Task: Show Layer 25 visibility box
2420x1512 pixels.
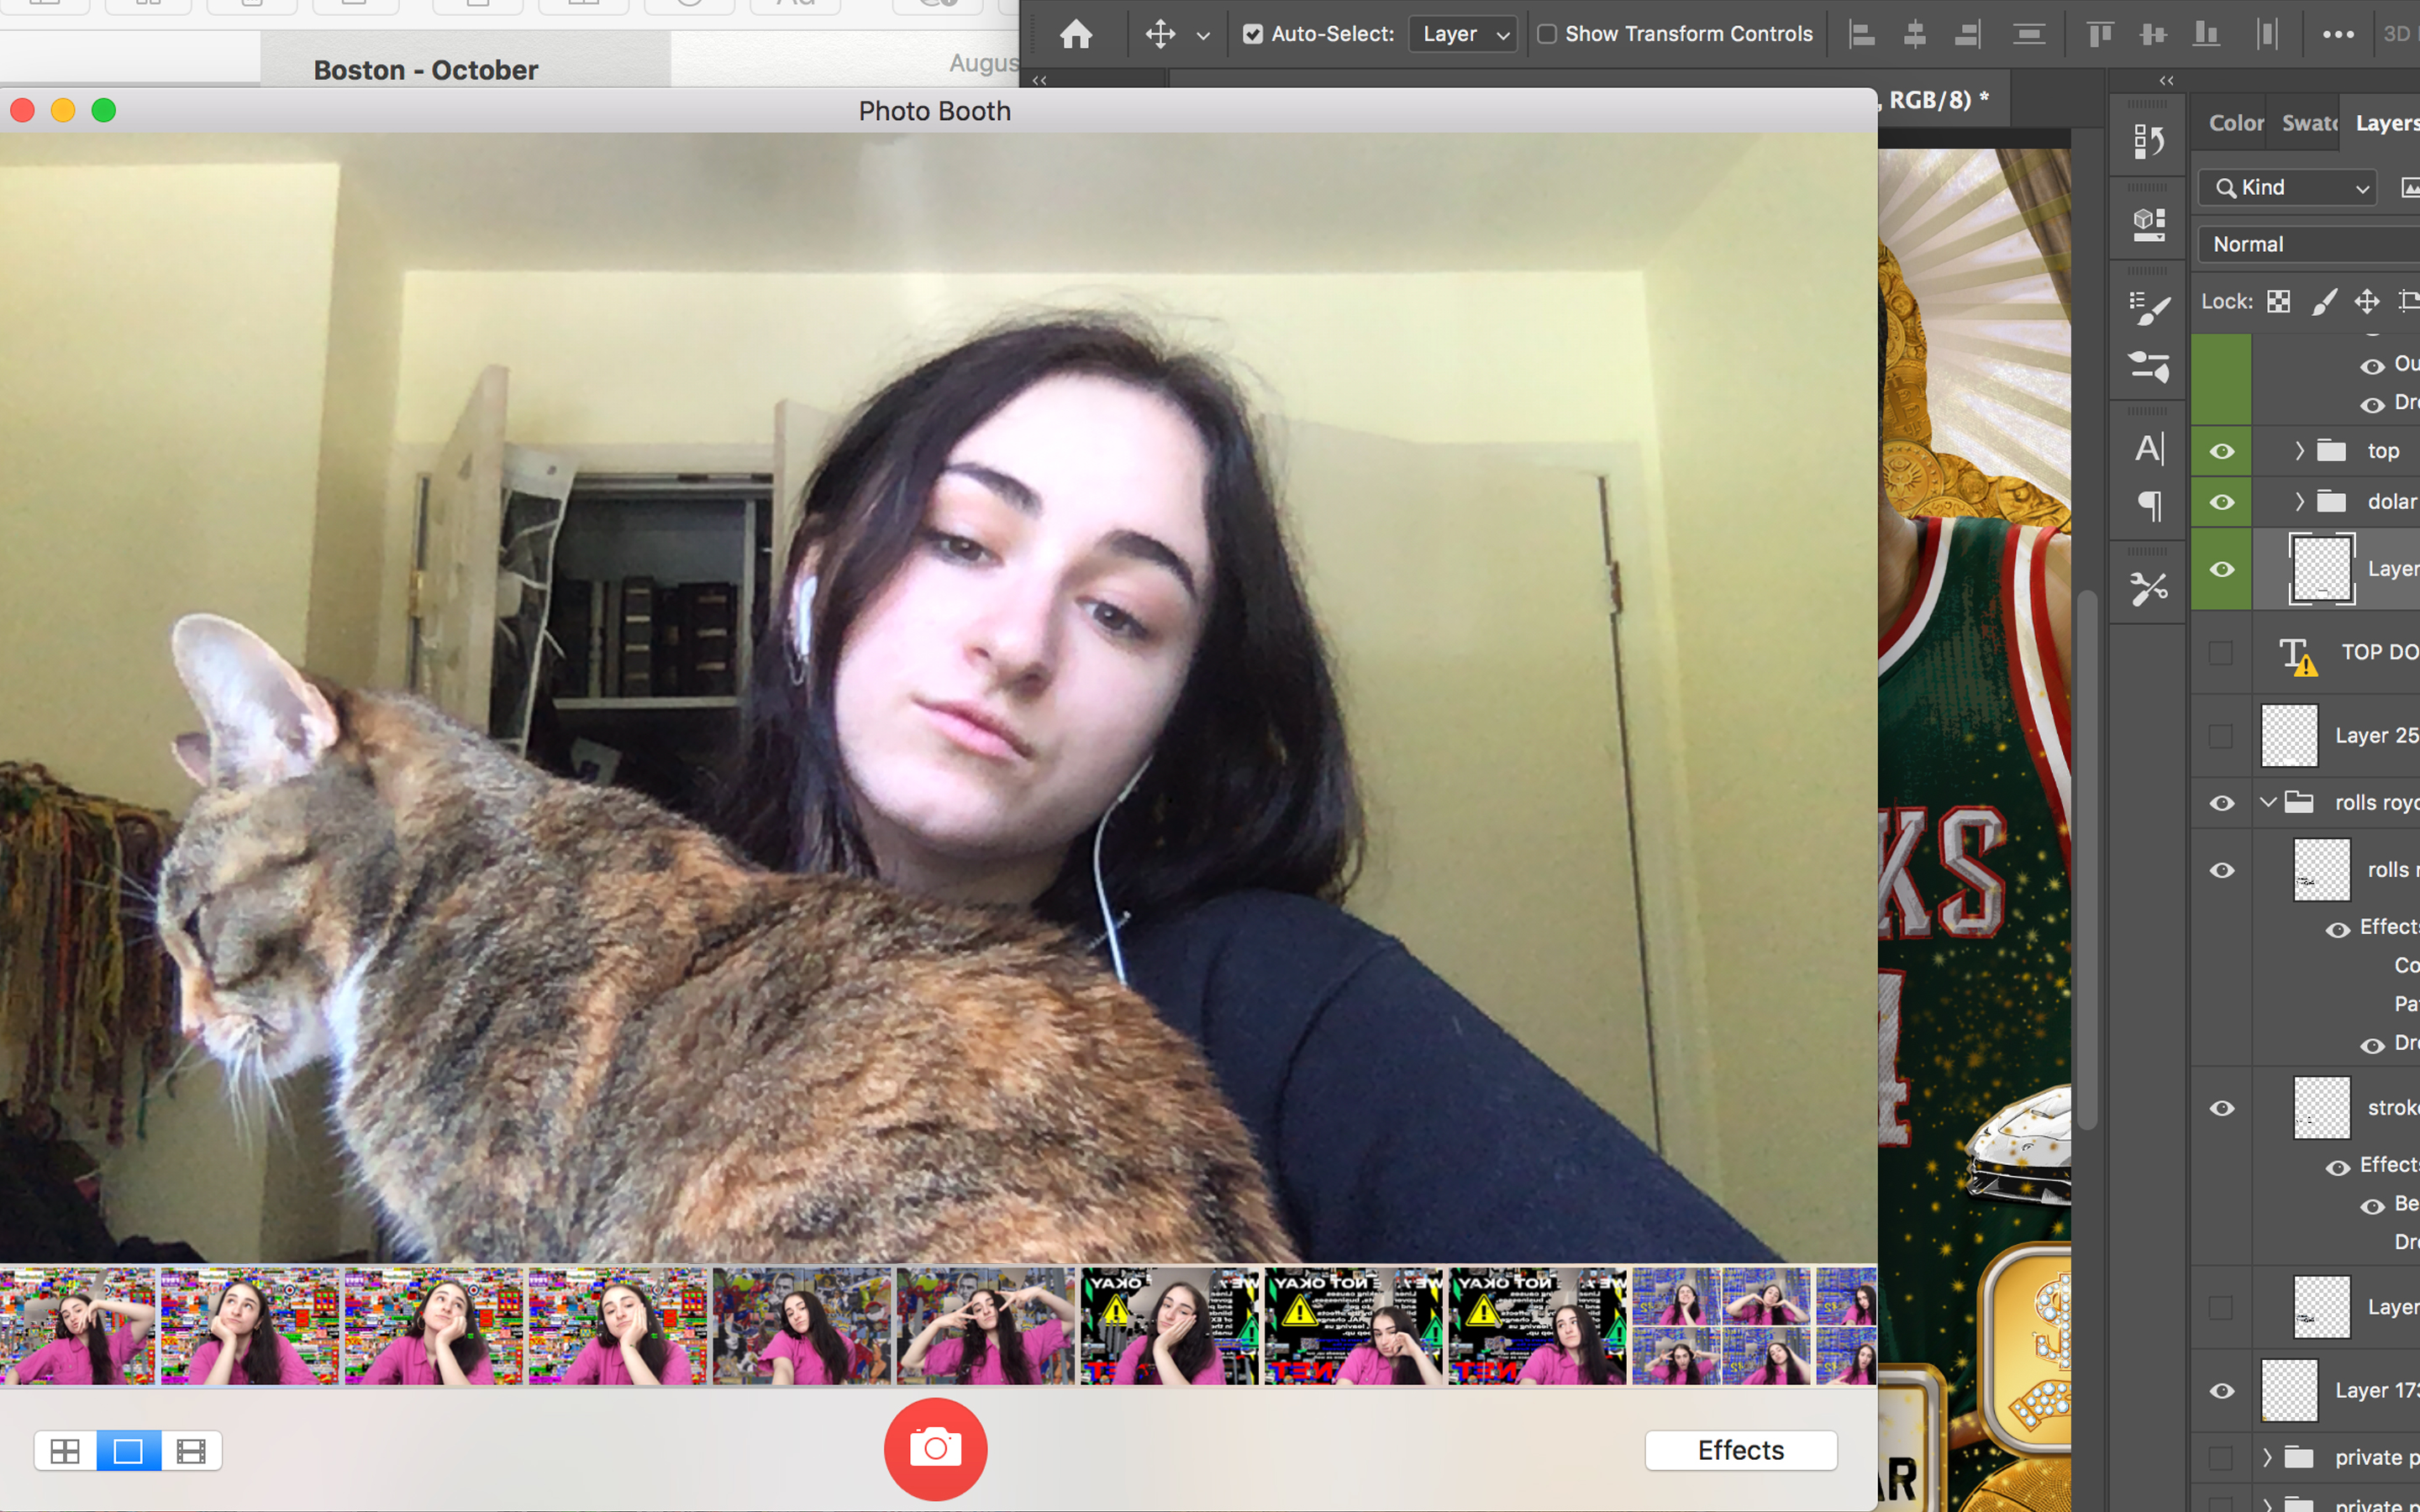Action: 2220,736
